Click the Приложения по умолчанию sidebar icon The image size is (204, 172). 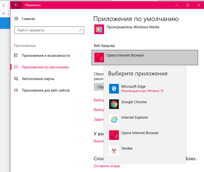(x=16, y=67)
